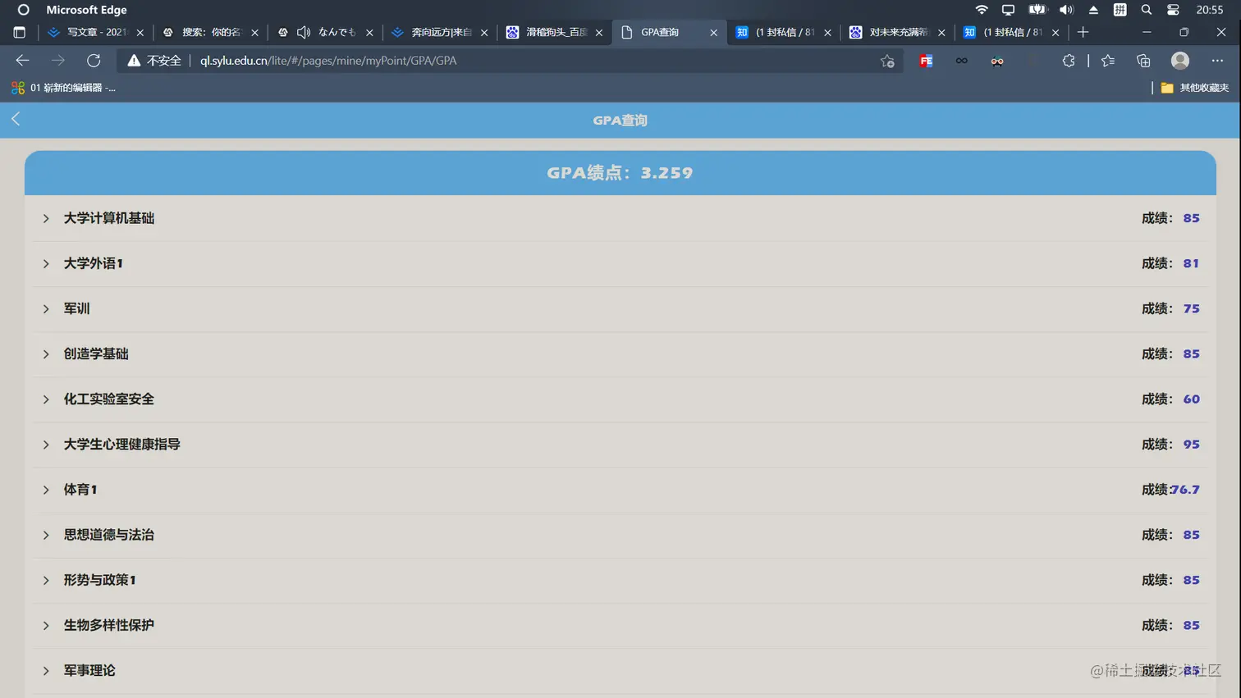
Task: Open the tab actions menu icon
Action: click(x=20, y=32)
